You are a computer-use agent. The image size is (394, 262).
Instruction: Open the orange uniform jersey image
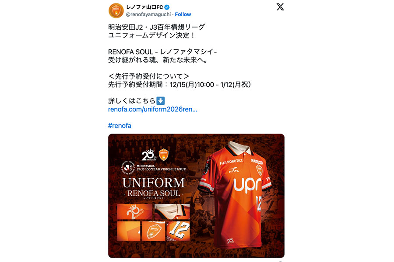[196, 196]
